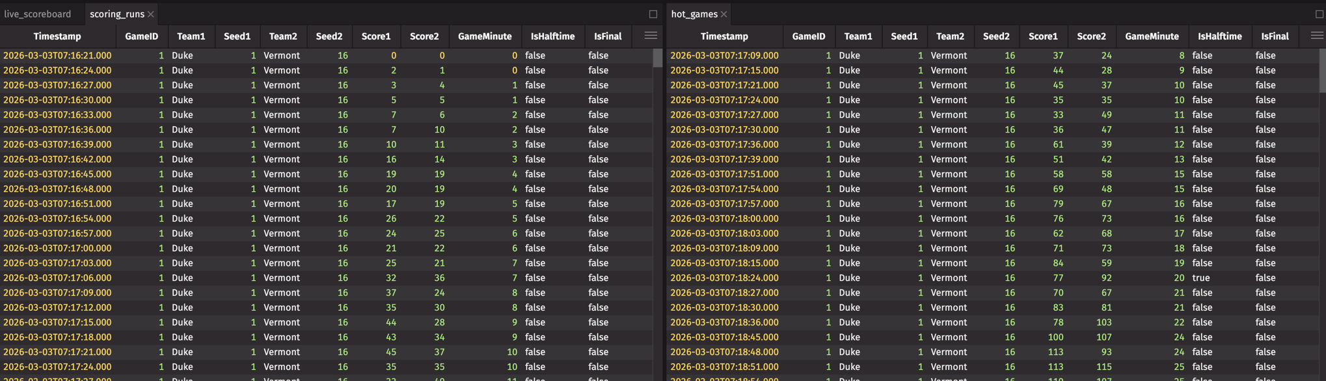The height and width of the screenshot is (381, 1326).
Task: Switch to the live_scoreboard tab
Action: (x=38, y=14)
